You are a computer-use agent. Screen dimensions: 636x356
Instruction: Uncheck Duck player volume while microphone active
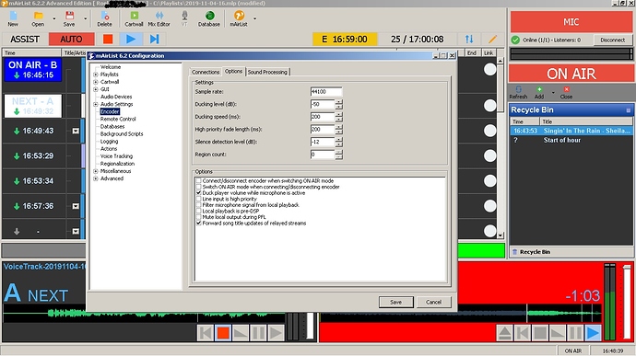(x=199, y=193)
